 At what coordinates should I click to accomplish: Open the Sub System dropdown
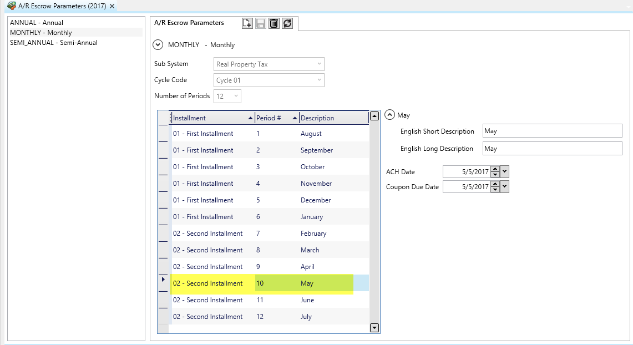click(x=319, y=64)
